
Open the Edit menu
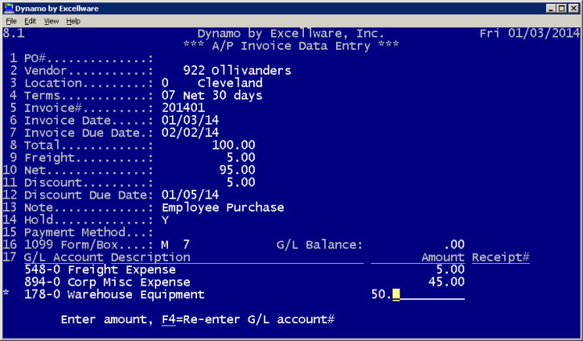click(30, 21)
